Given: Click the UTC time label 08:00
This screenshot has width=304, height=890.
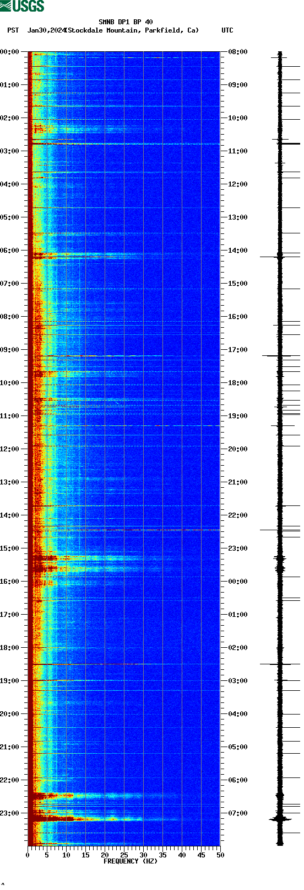Looking at the screenshot, I should click(238, 52).
